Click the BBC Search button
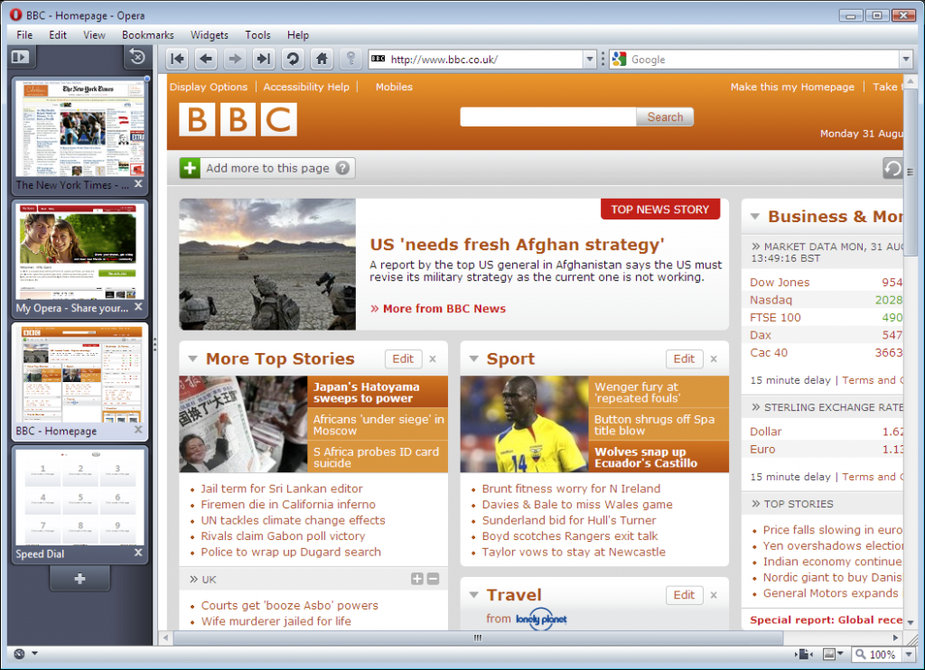 click(665, 116)
